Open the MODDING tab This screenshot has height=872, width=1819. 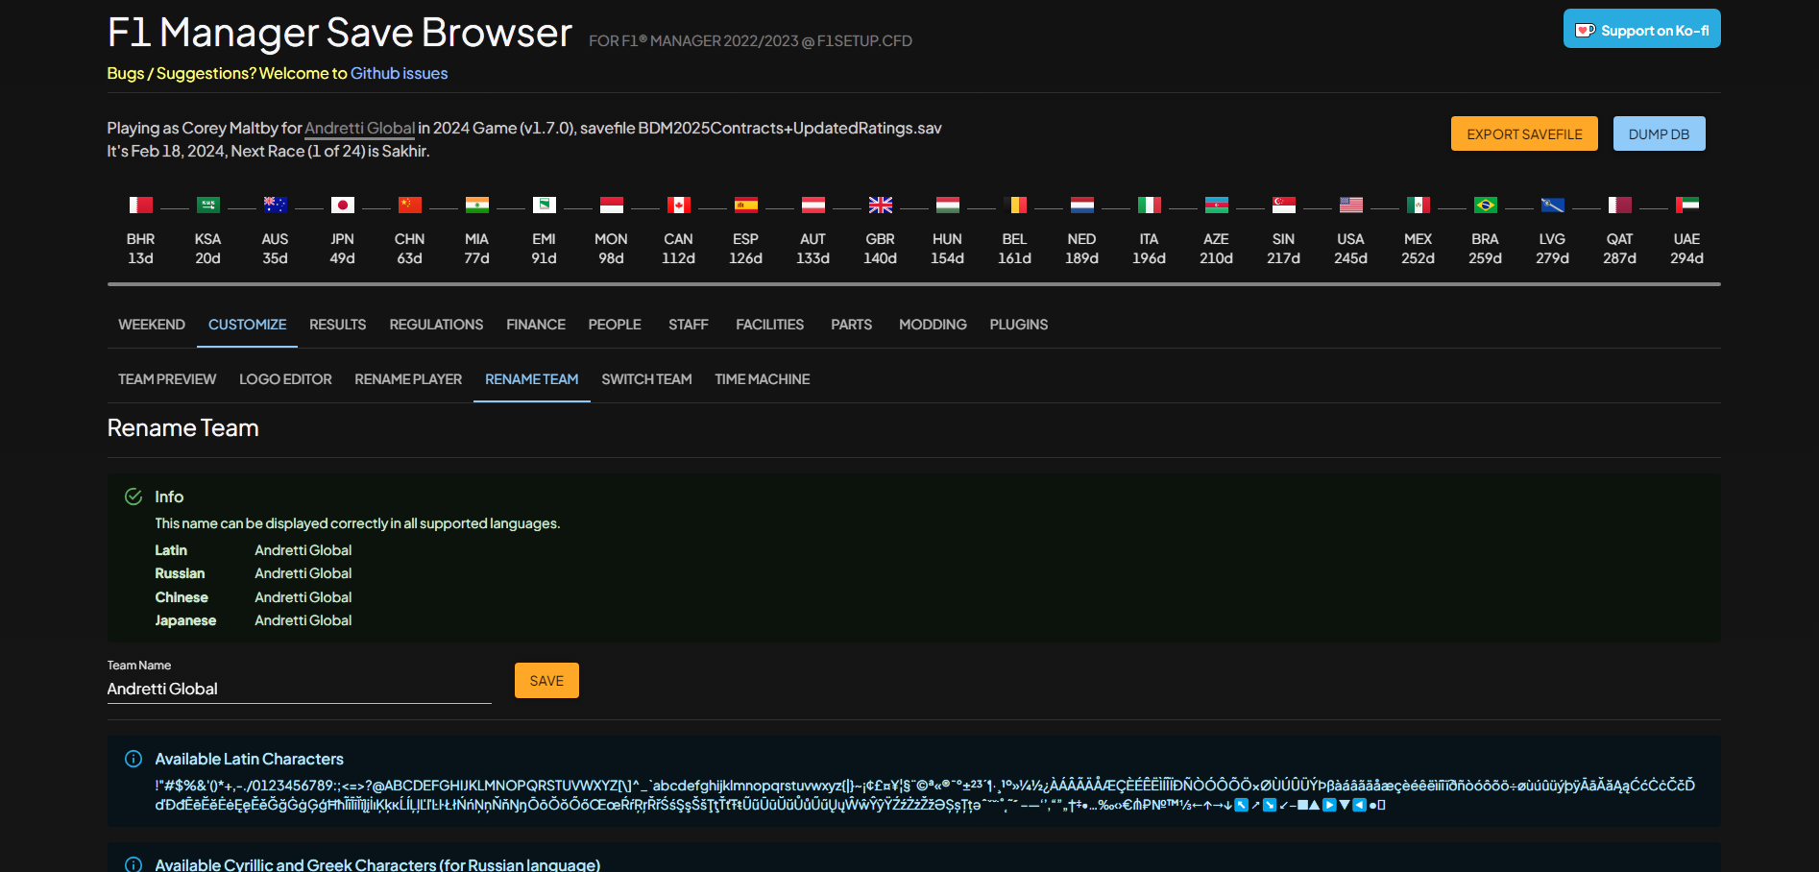coord(933,325)
